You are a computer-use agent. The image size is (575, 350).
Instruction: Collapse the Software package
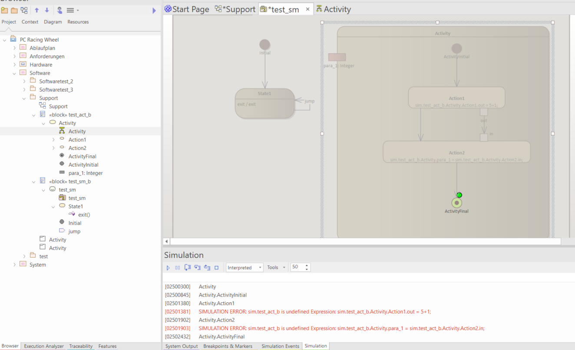(x=14, y=73)
